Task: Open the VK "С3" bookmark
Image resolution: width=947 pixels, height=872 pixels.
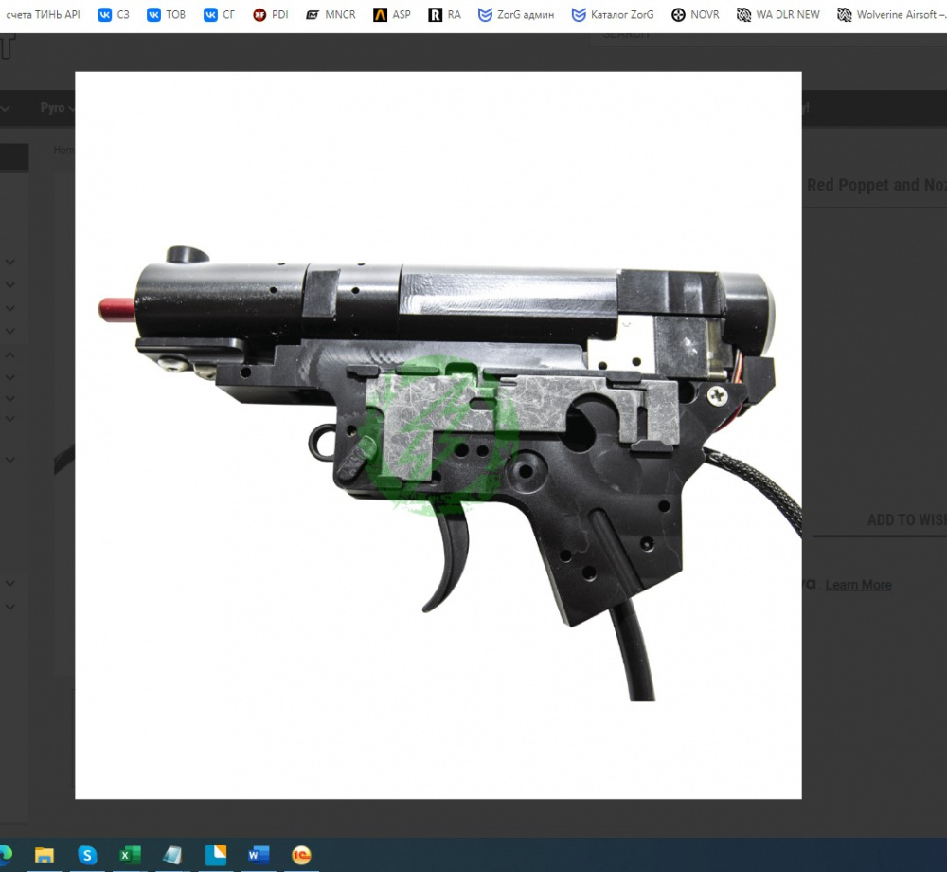Action: (x=114, y=14)
